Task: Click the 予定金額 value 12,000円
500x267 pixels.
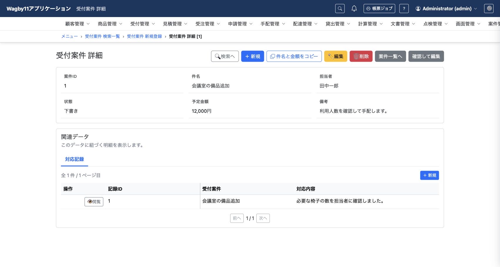Action: 202,111
